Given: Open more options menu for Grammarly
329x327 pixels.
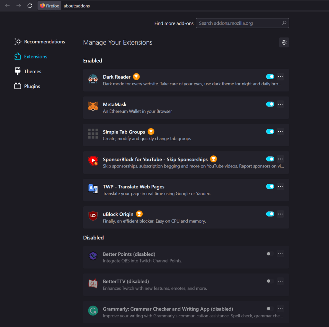Looking at the screenshot, I should (x=280, y=309).
